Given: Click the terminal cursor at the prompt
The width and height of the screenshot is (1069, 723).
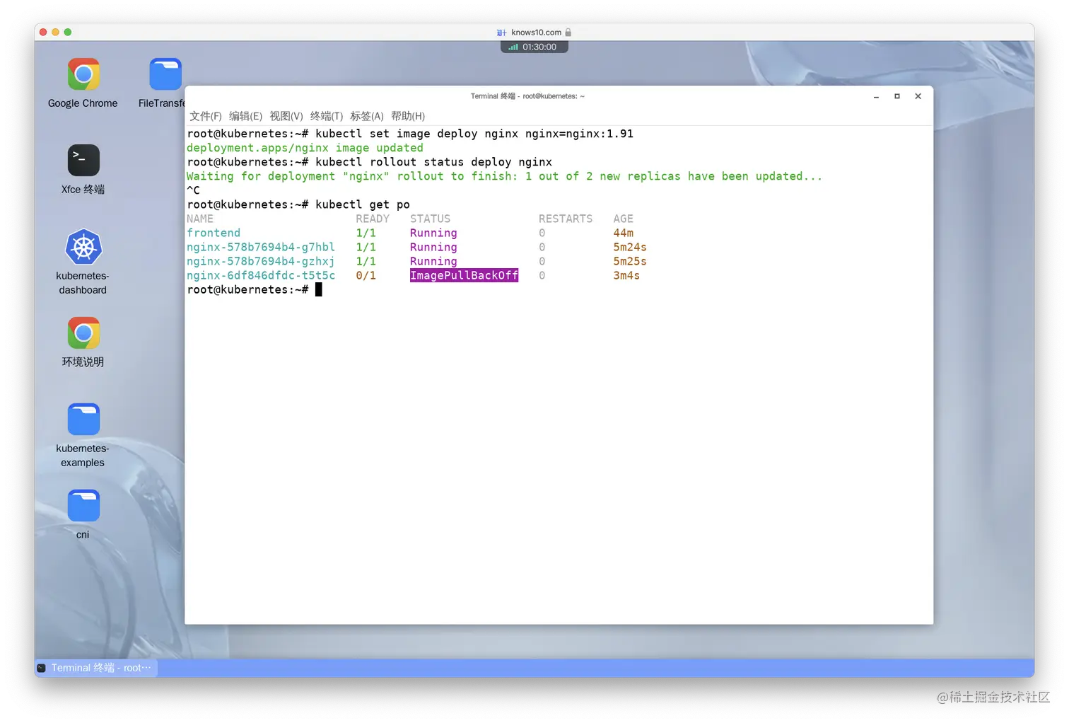Looking at the screenshot, I should point(319,289).
